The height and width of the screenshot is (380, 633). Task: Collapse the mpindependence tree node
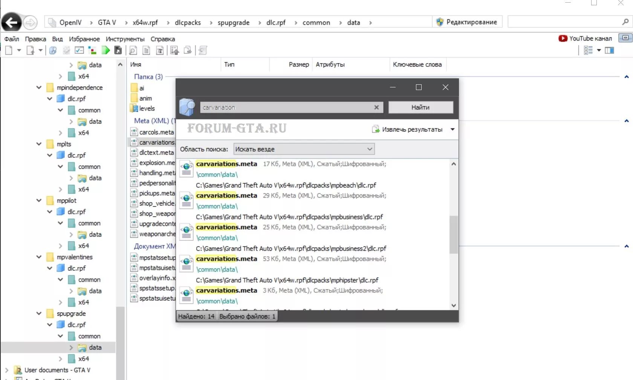click(x=39, y=87)
